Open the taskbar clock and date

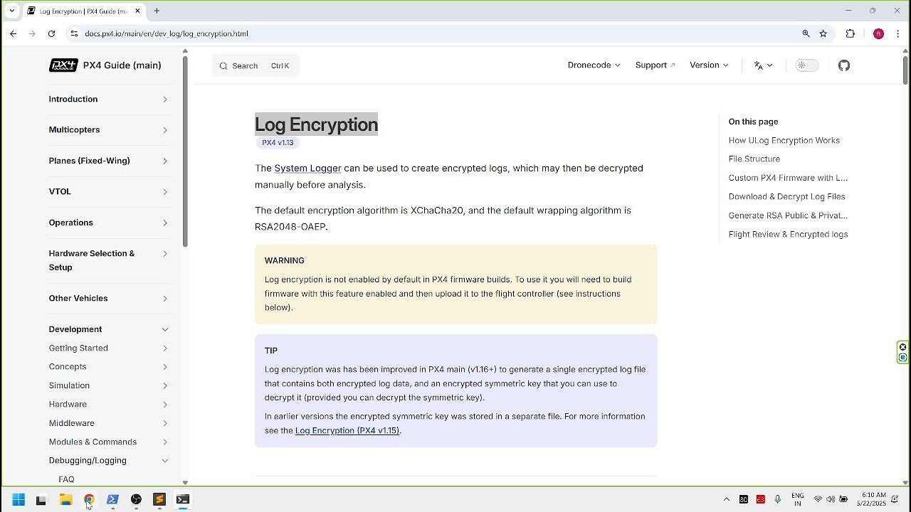coord(873,499)
